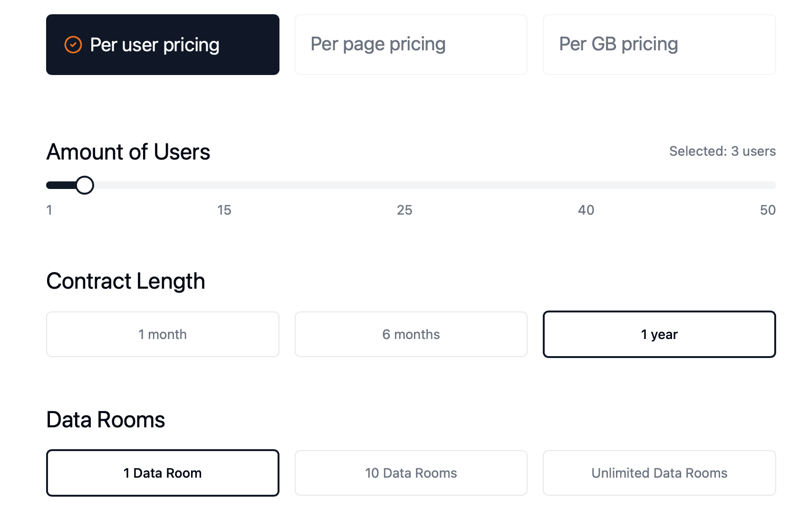This screenshot has width=808, height=528.
Task: Select 6 months contract length
Action: coord(411,334)
